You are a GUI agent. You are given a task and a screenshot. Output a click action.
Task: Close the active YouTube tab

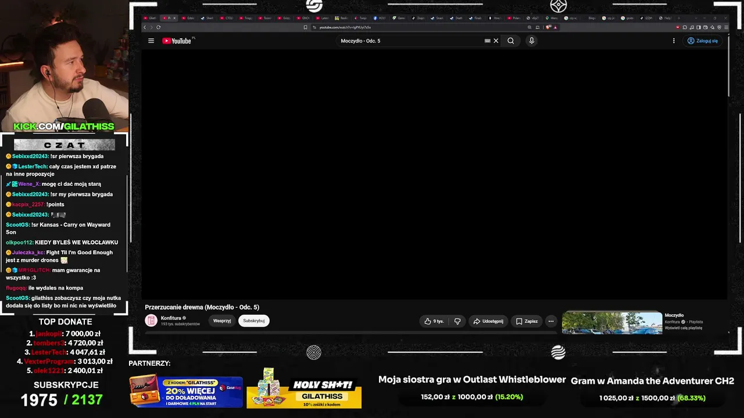click(x=174, y=18)
